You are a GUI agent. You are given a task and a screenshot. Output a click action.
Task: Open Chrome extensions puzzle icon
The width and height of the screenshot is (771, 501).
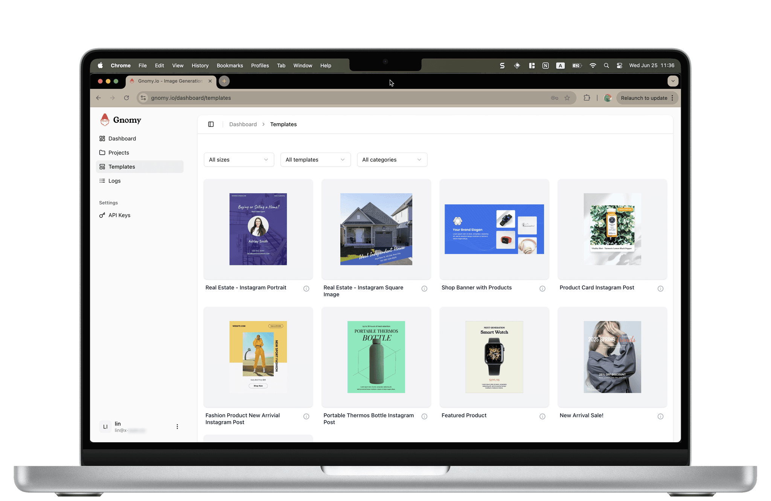click(x=587, y=98)
